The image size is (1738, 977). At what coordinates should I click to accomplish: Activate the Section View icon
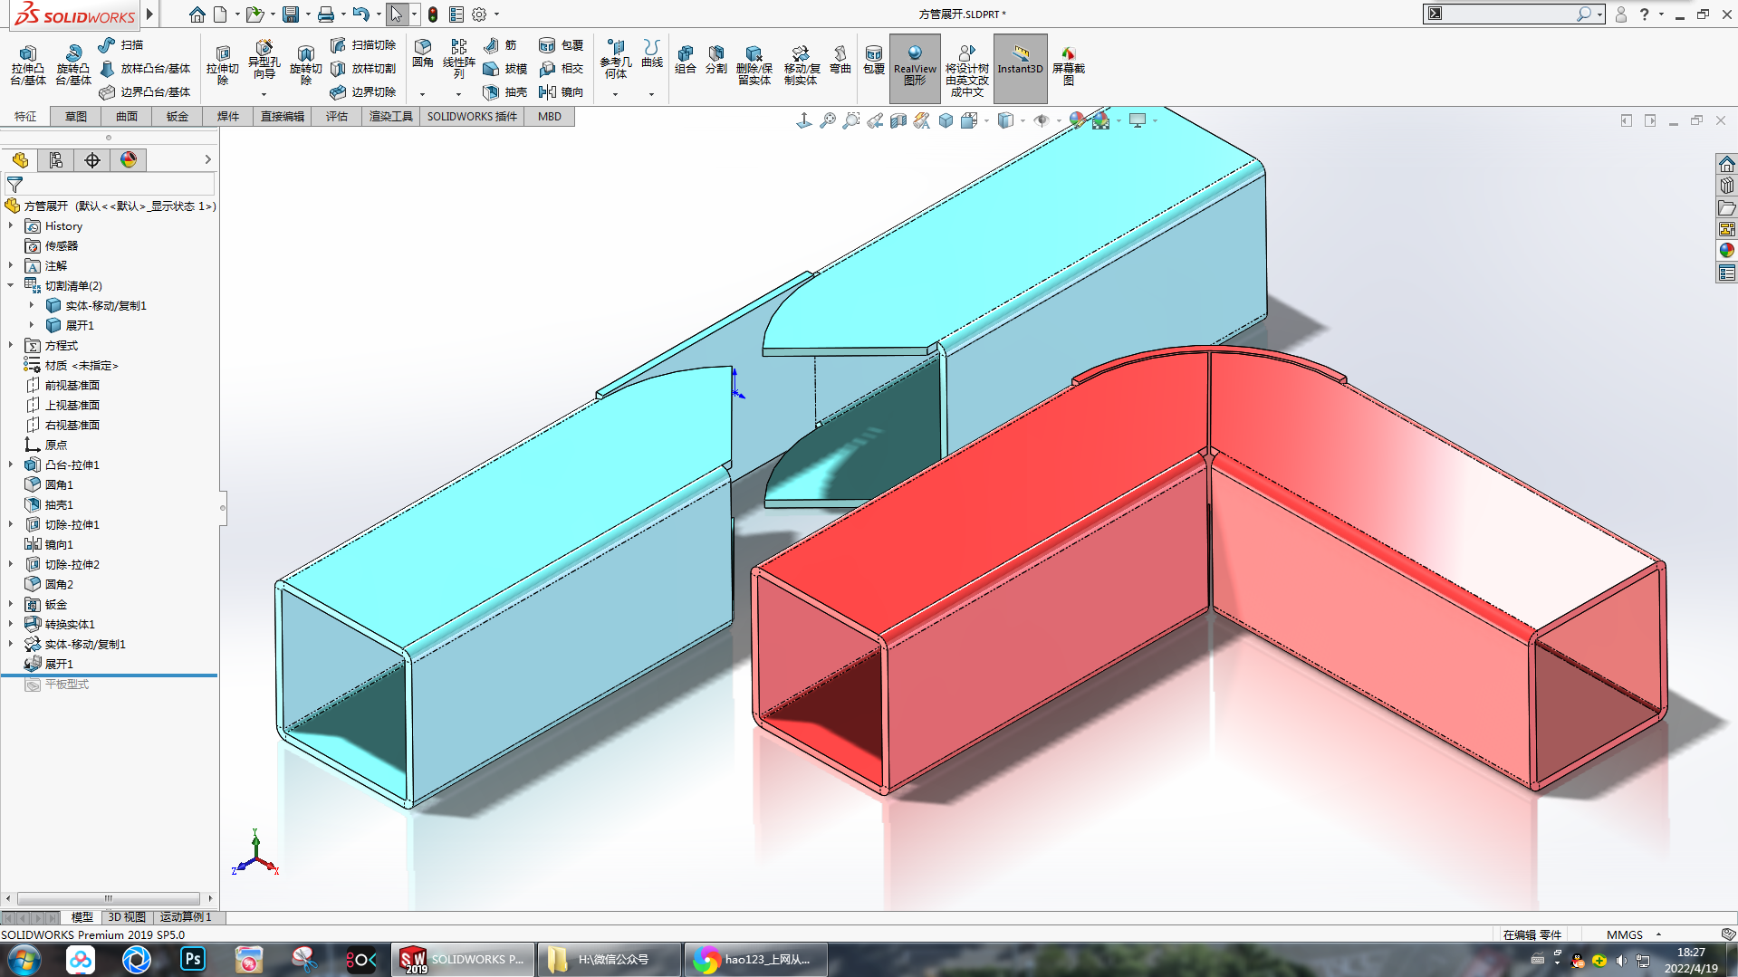click(x=898, y=120)
